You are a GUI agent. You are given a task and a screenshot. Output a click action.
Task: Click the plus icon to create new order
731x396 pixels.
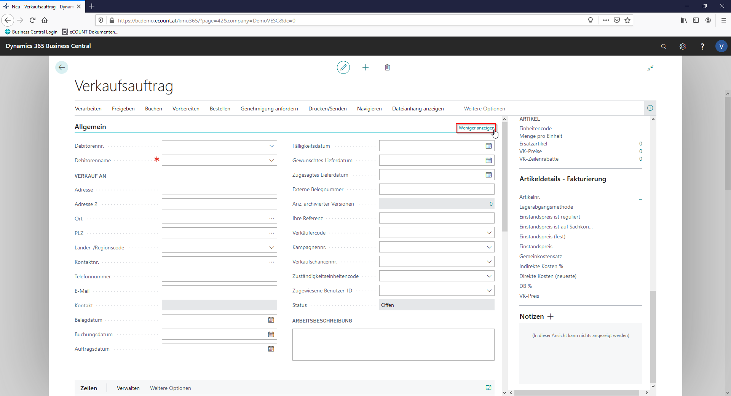click(365, 67)
